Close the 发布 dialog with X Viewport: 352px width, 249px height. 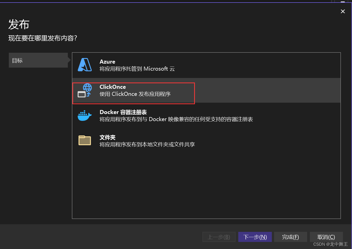343,11
